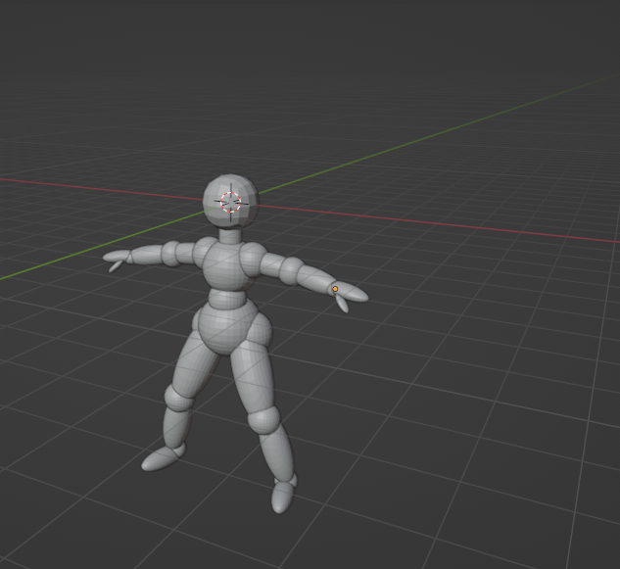Select the foot turned sideways
The width and height of the screenshot is (620, 569).
161,458
